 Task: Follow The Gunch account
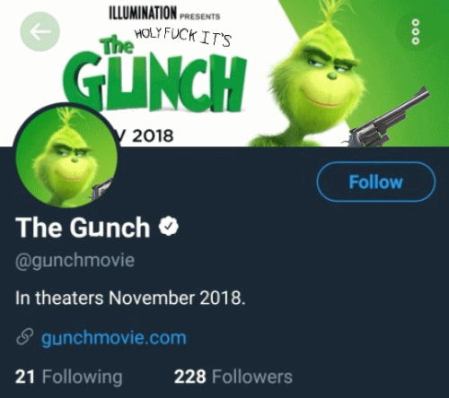(x=376, y=182)
